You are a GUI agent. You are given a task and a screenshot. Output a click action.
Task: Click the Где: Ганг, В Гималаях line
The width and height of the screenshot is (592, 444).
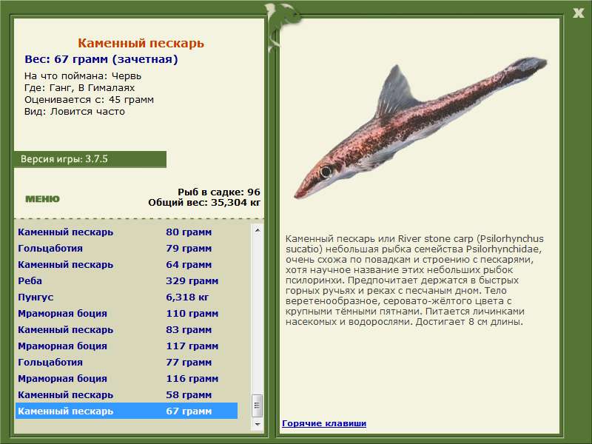[x=80, y=88]
